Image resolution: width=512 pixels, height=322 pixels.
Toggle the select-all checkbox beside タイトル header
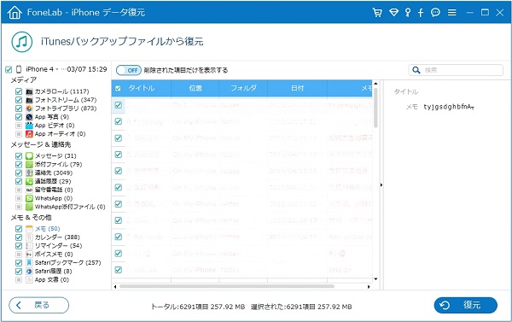point(119,88)
